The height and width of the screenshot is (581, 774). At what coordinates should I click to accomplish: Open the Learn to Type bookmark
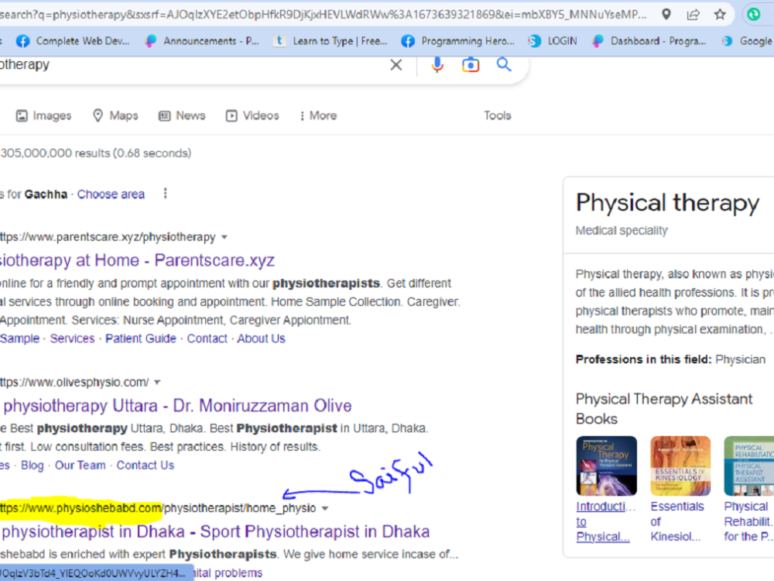330,41
